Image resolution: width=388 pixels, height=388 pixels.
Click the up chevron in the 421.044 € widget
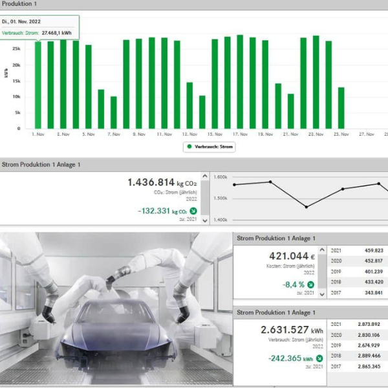(322, 249)
